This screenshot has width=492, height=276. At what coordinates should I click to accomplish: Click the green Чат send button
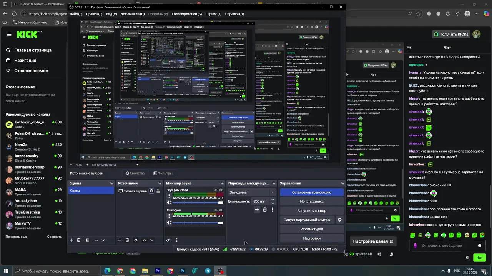point(479,258)
